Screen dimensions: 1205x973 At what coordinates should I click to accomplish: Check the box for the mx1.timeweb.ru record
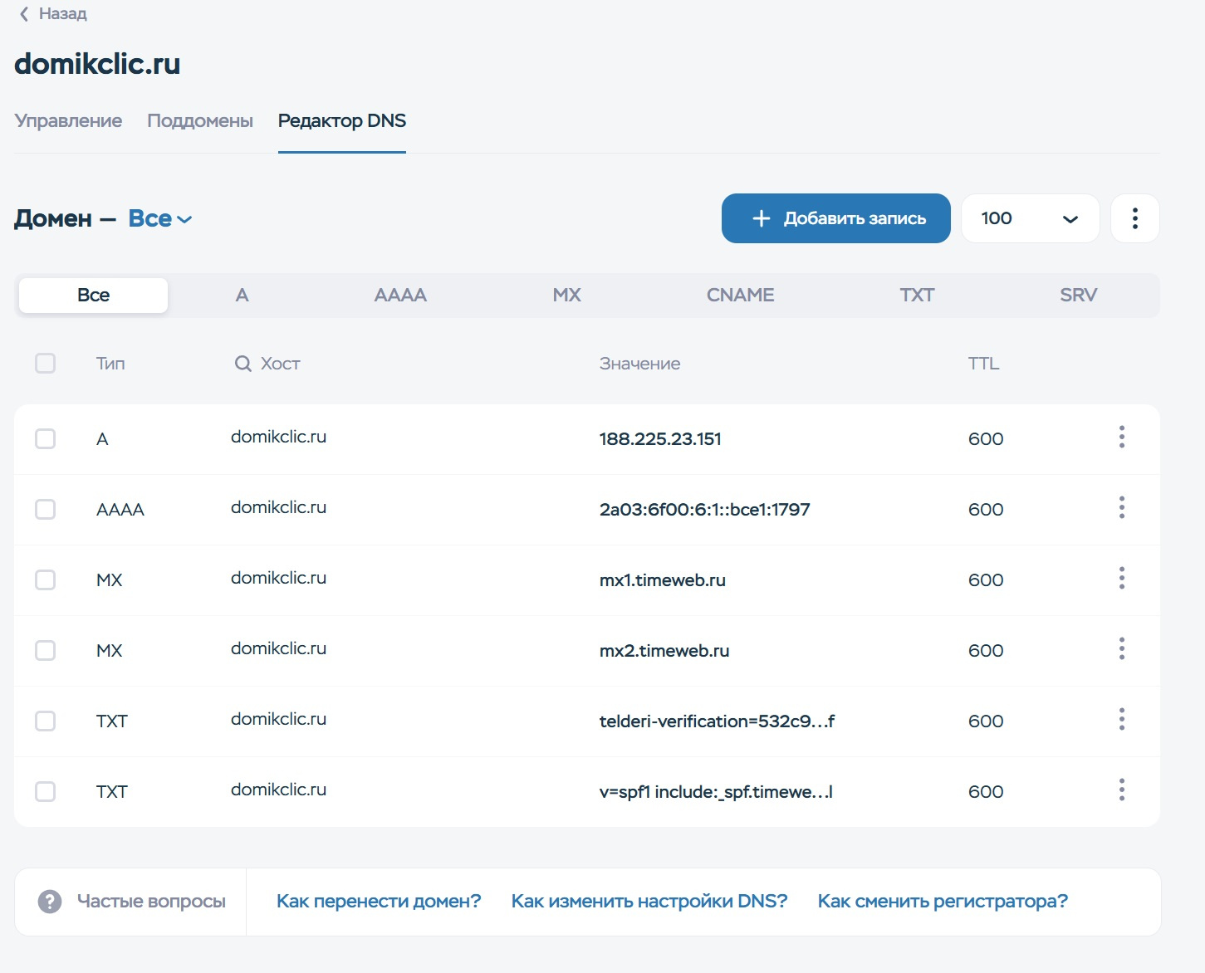coord(45,579)
